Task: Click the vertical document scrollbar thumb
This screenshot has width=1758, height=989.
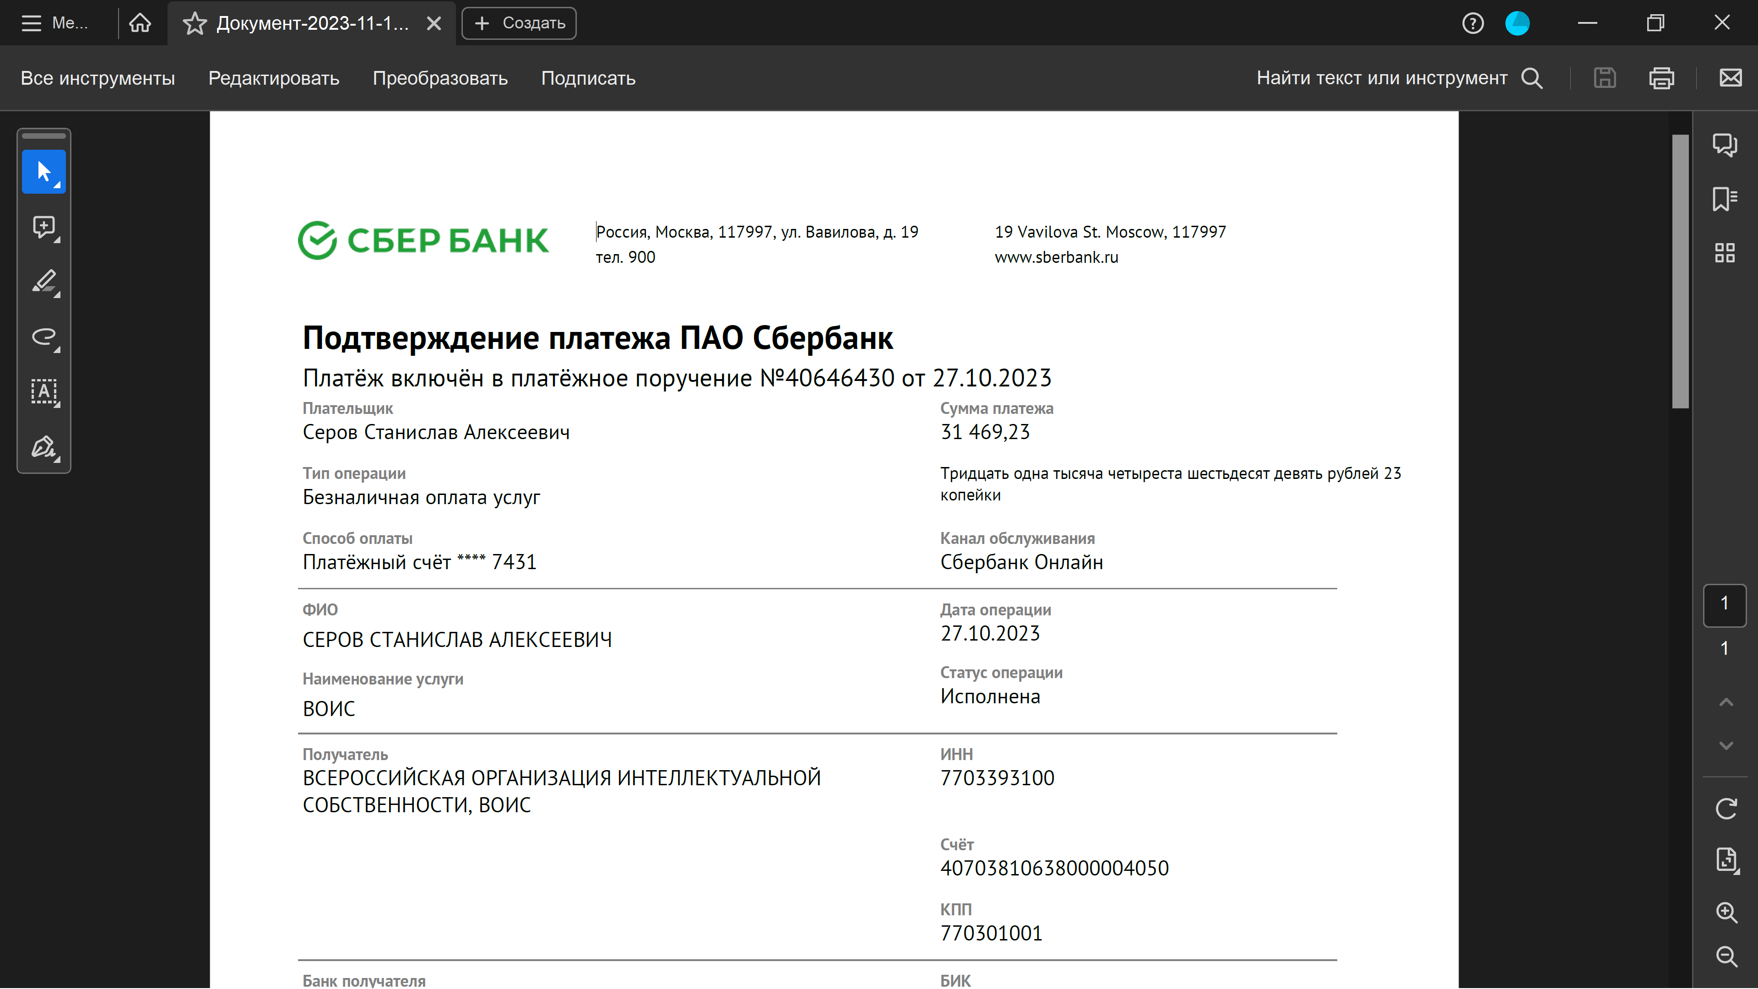Action: 1680,272
